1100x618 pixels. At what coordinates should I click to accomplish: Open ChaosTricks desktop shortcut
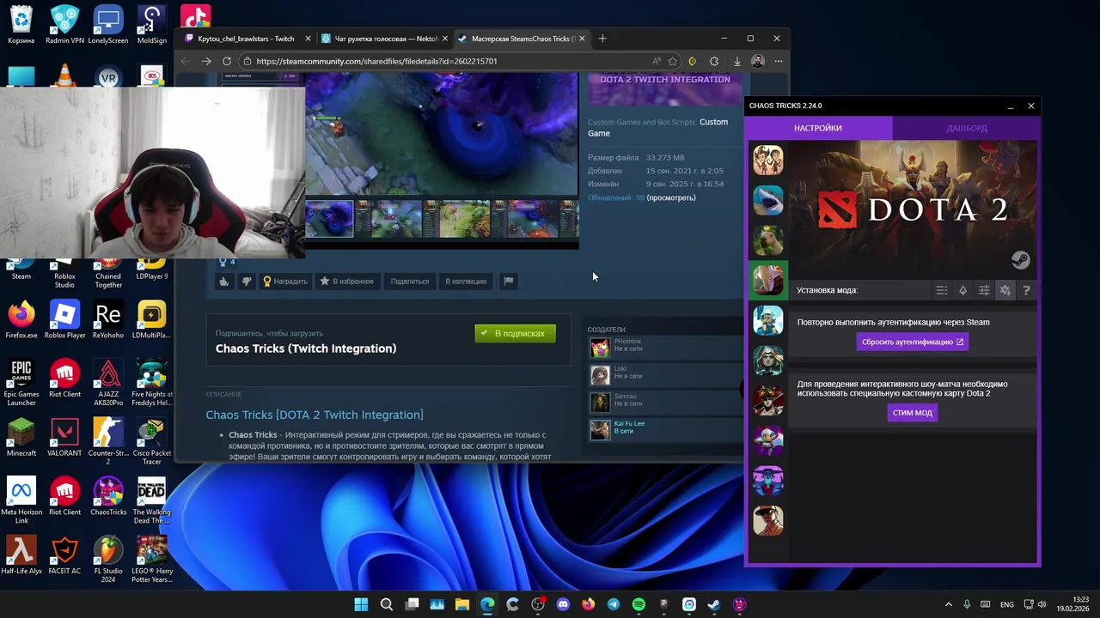(108, 497)
